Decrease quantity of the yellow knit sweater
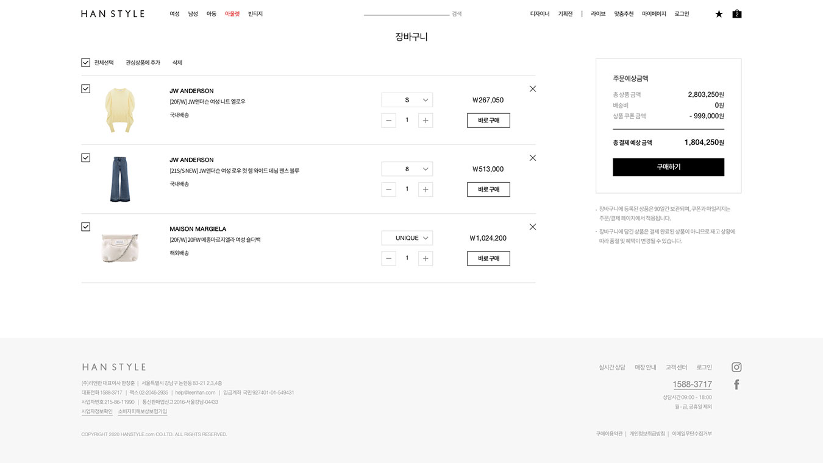This screenshot has height=463, width=823. point(389,121)
